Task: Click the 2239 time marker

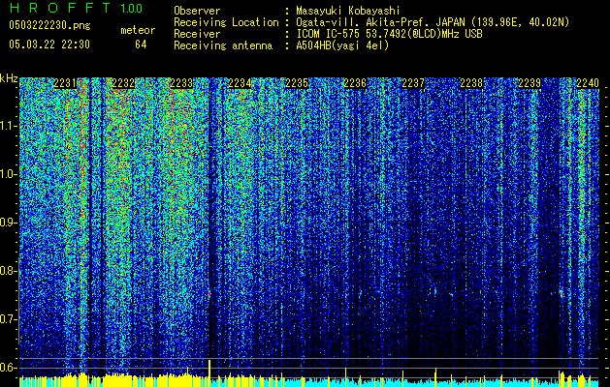Action: [530, 83]
